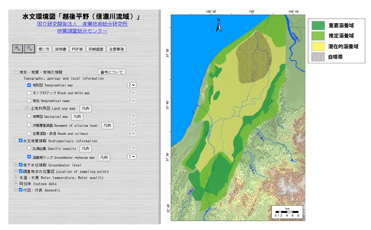Click the 139° longitude label above map
371x230 pixels.
tap(252, 11)
